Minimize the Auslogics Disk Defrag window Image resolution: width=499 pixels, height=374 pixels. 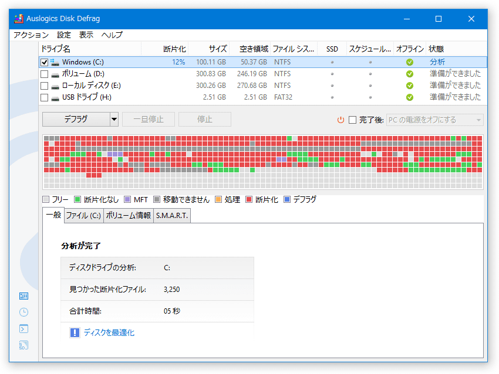[x=407, y=19]
